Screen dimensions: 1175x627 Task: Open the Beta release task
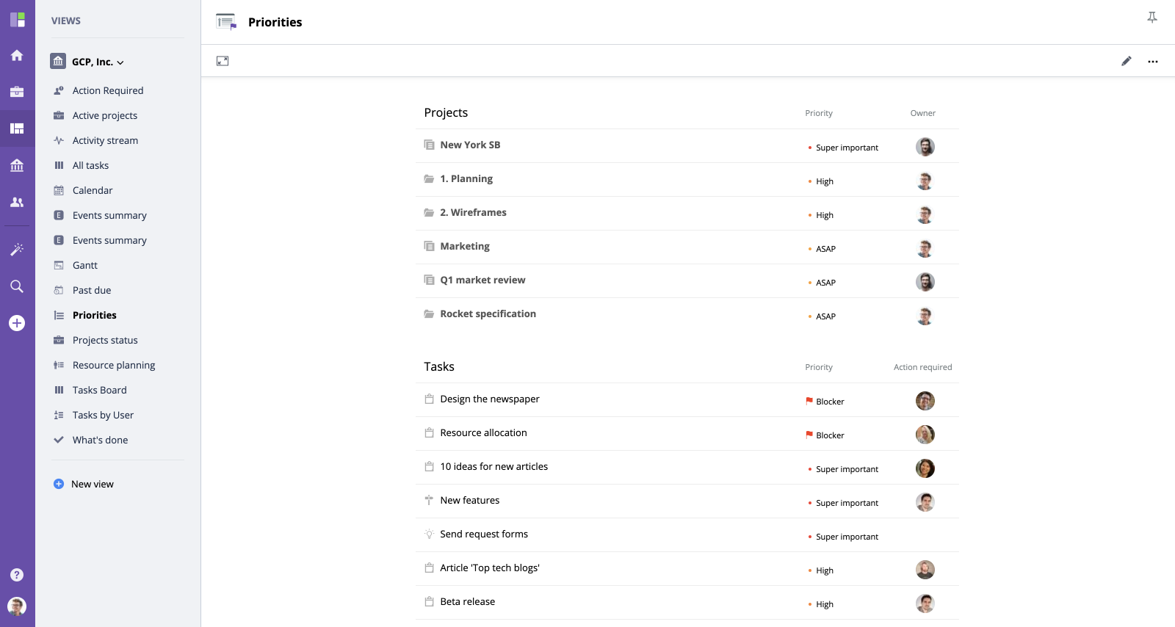468,601
